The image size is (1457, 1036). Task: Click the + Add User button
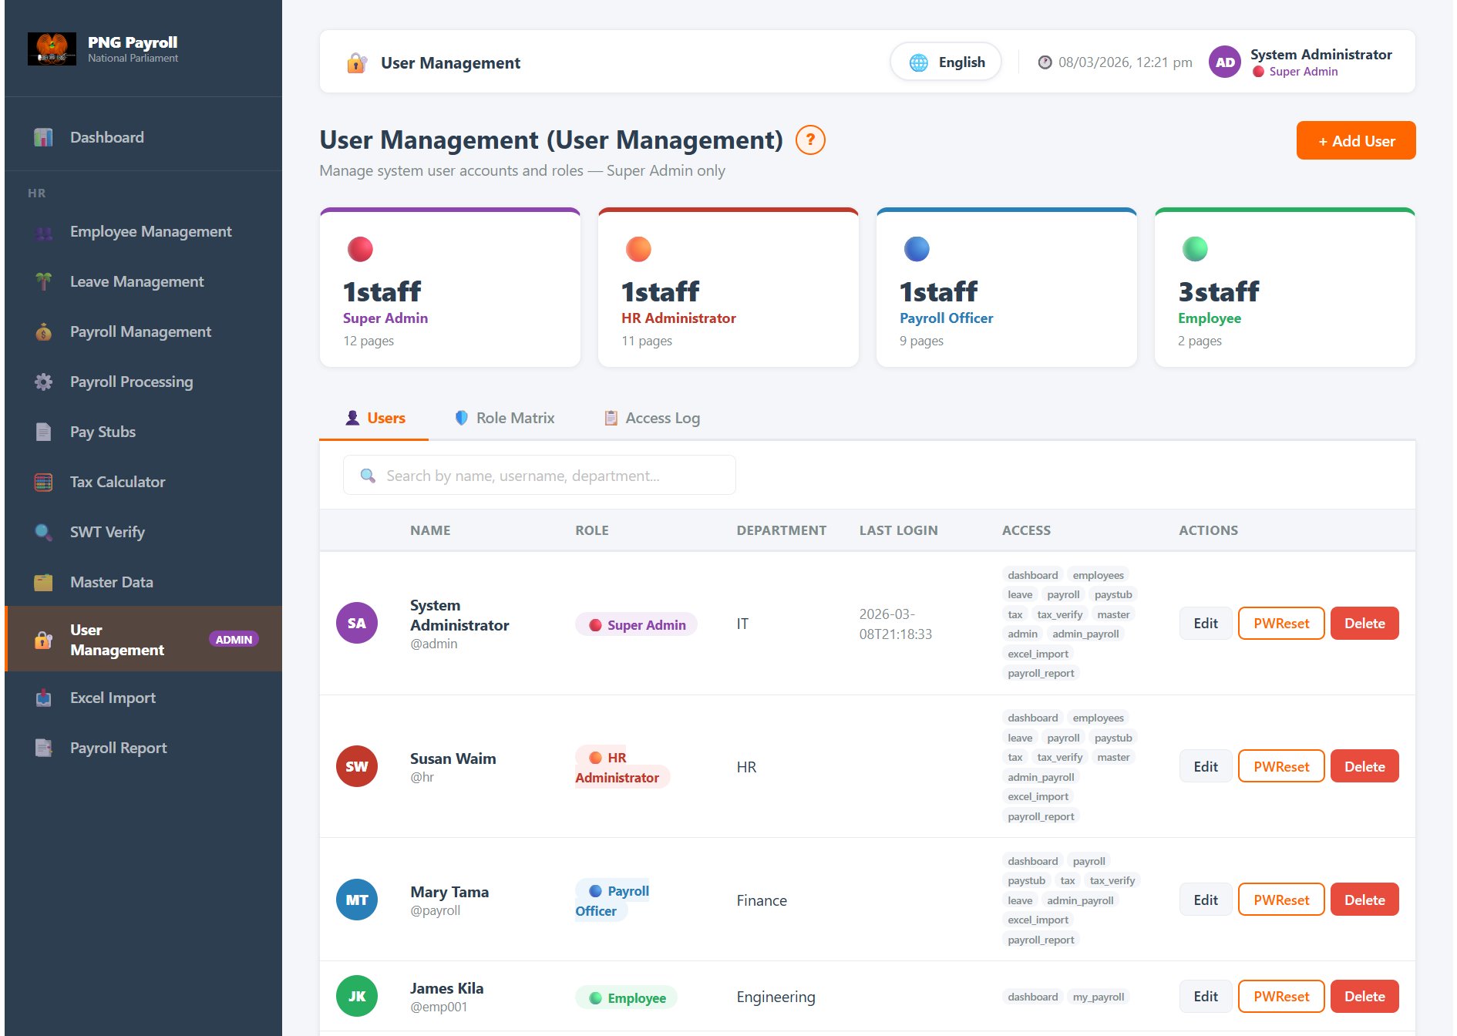click(x=1356, y=141)
